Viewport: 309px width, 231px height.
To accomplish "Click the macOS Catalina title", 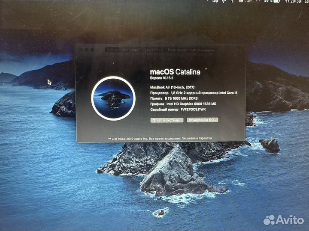I will tap(175, 72).
